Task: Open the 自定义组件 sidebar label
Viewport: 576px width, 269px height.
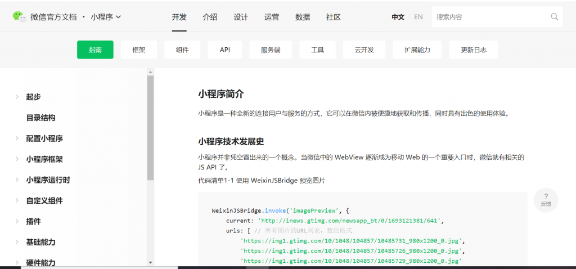Action: (44, 201)
